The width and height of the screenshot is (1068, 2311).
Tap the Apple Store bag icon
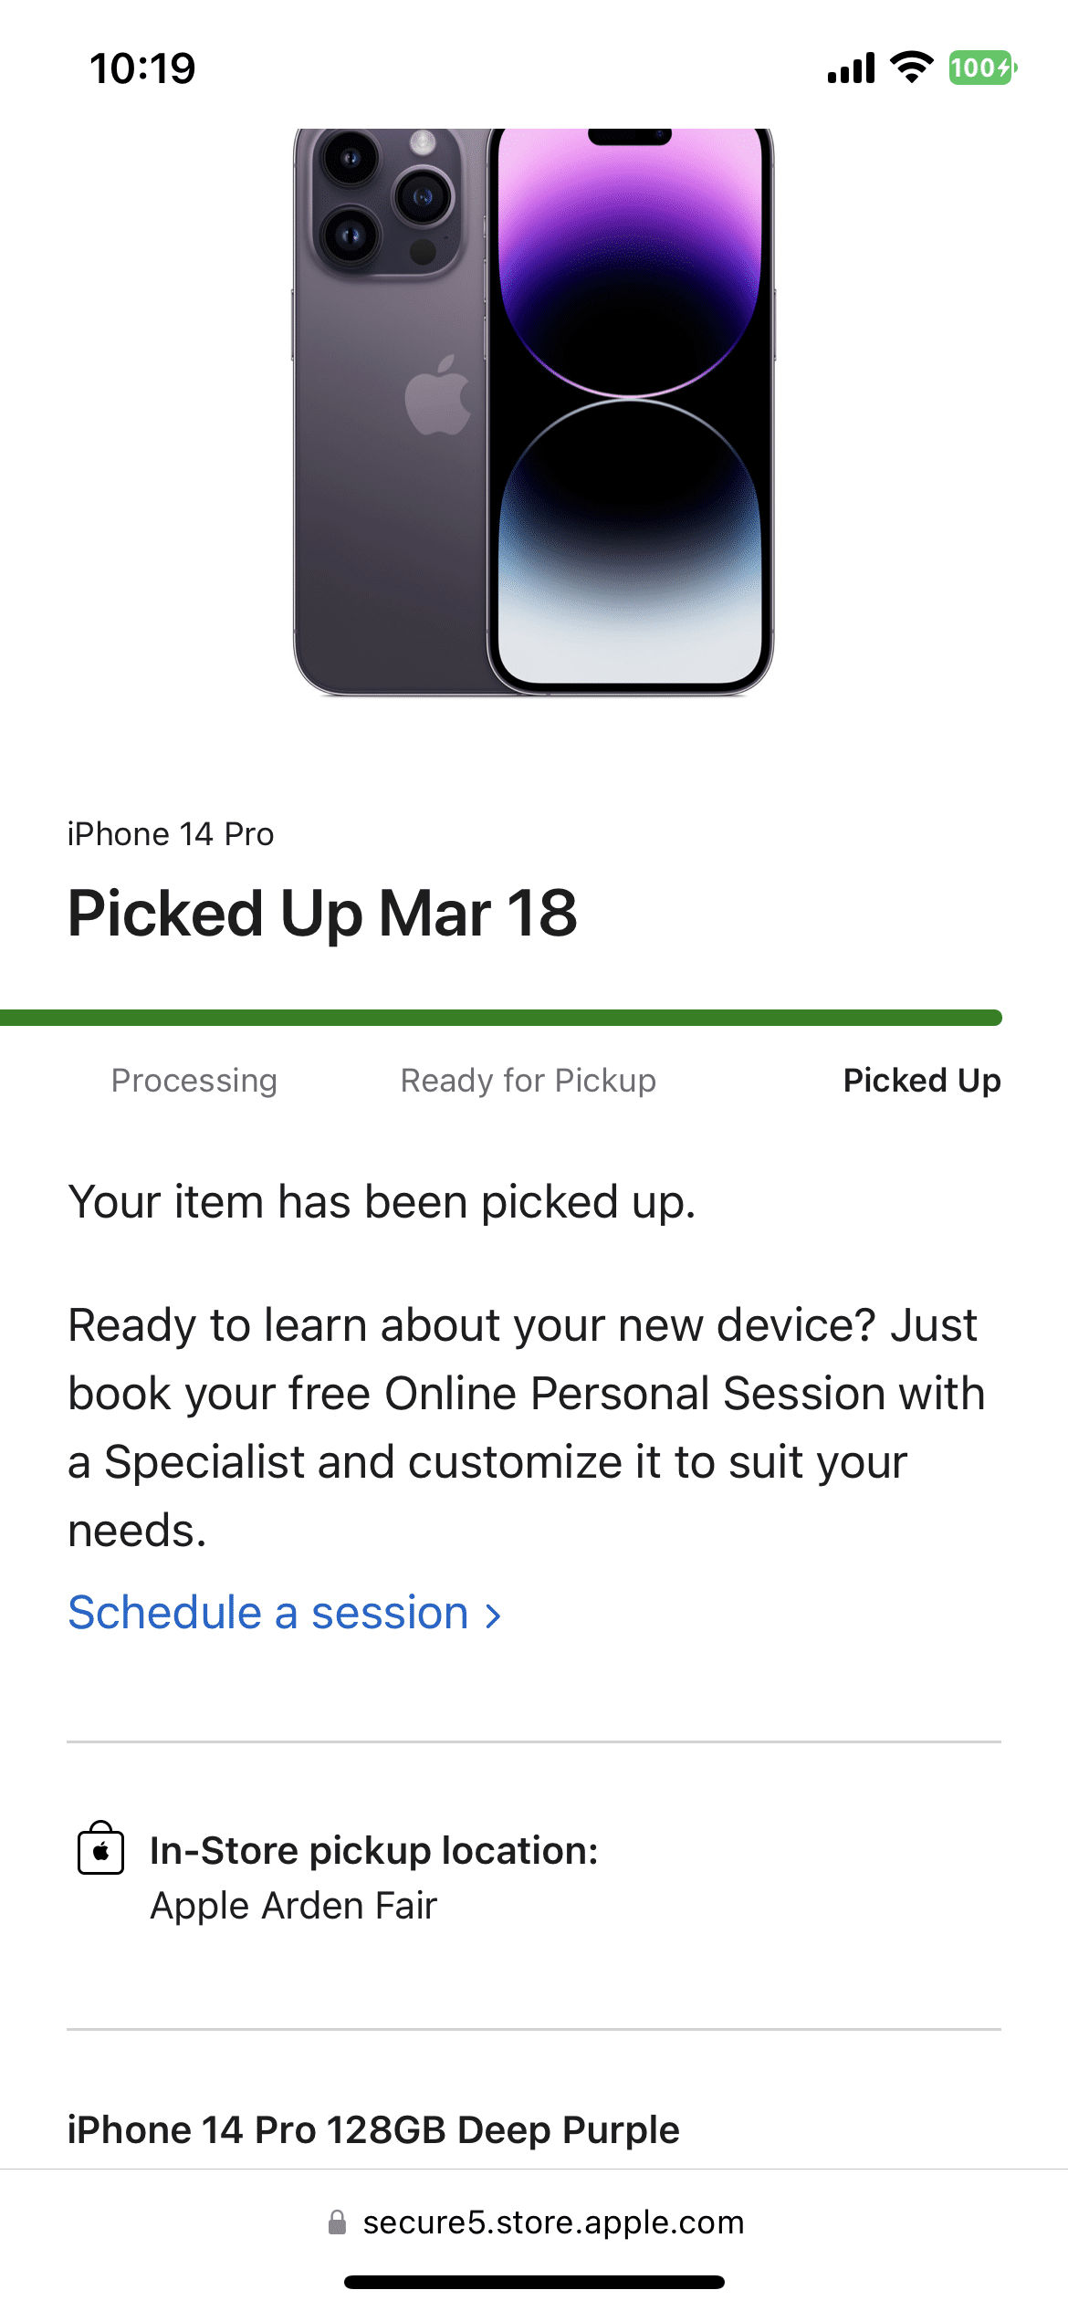coord(100,1848)
